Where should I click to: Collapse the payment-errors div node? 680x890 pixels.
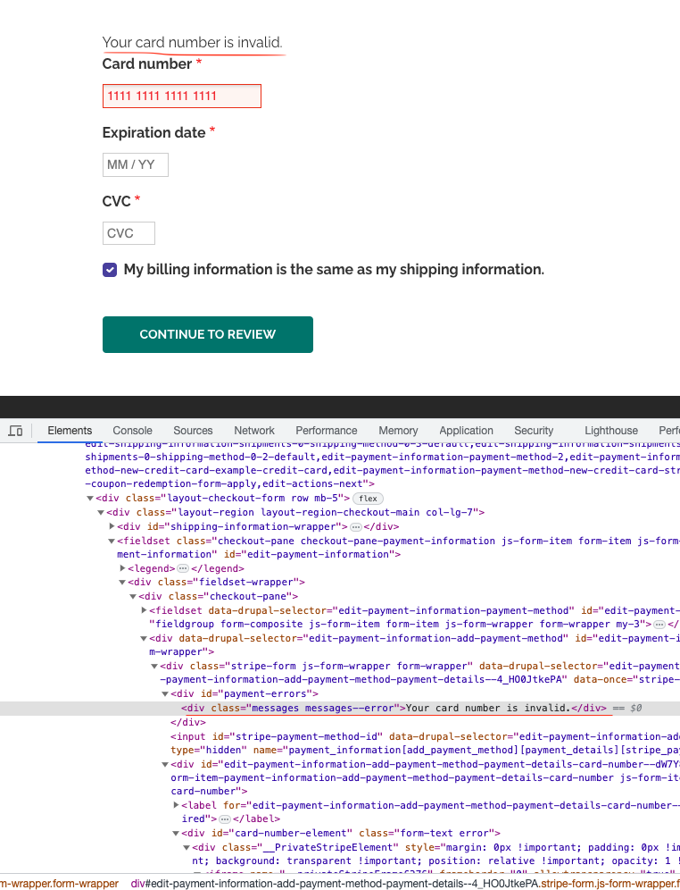click(x=165, y=694)
